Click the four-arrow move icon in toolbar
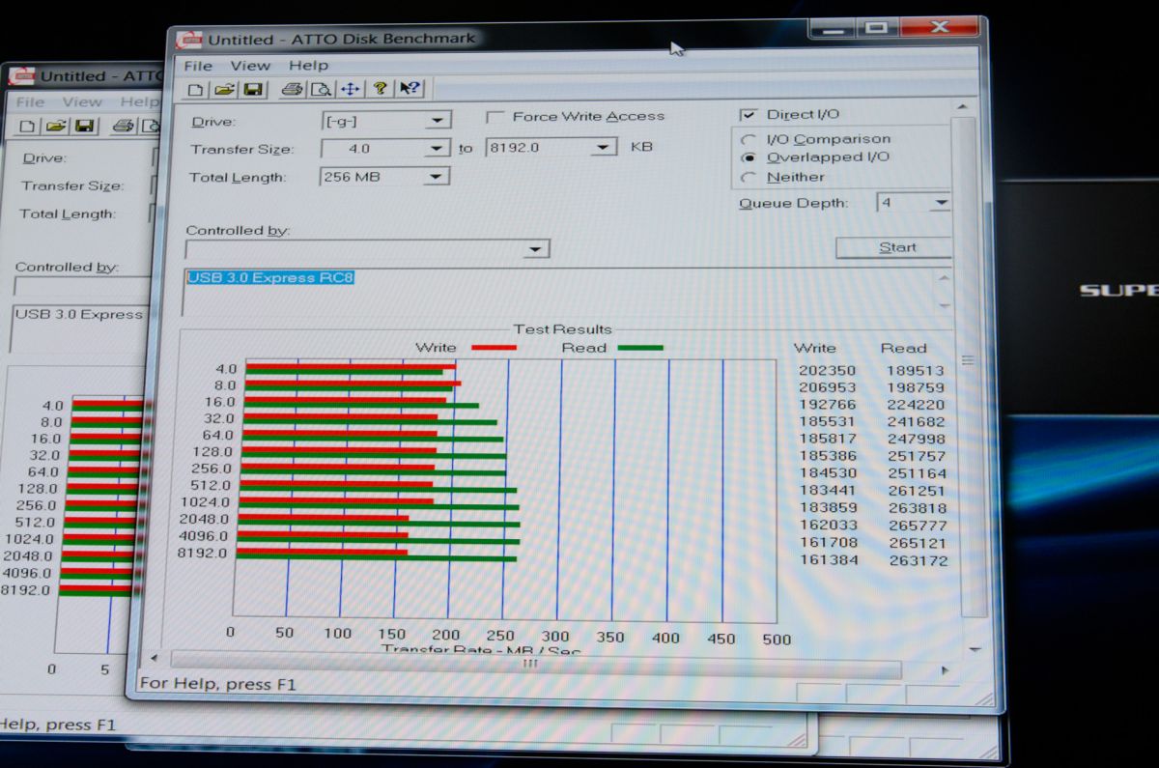 [350, 90]
